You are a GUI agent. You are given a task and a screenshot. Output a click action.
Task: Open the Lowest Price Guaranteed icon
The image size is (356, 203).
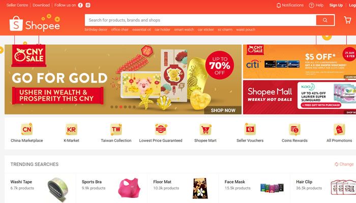(x=161, y=129)
